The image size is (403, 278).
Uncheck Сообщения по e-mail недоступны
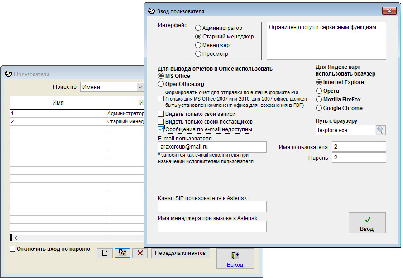(x=161, y=129)
